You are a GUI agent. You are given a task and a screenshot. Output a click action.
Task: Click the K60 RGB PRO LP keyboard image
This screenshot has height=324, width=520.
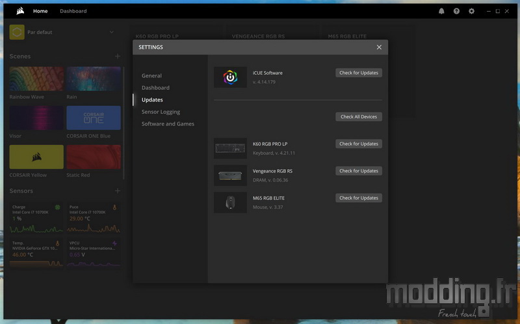pos(230,148)
